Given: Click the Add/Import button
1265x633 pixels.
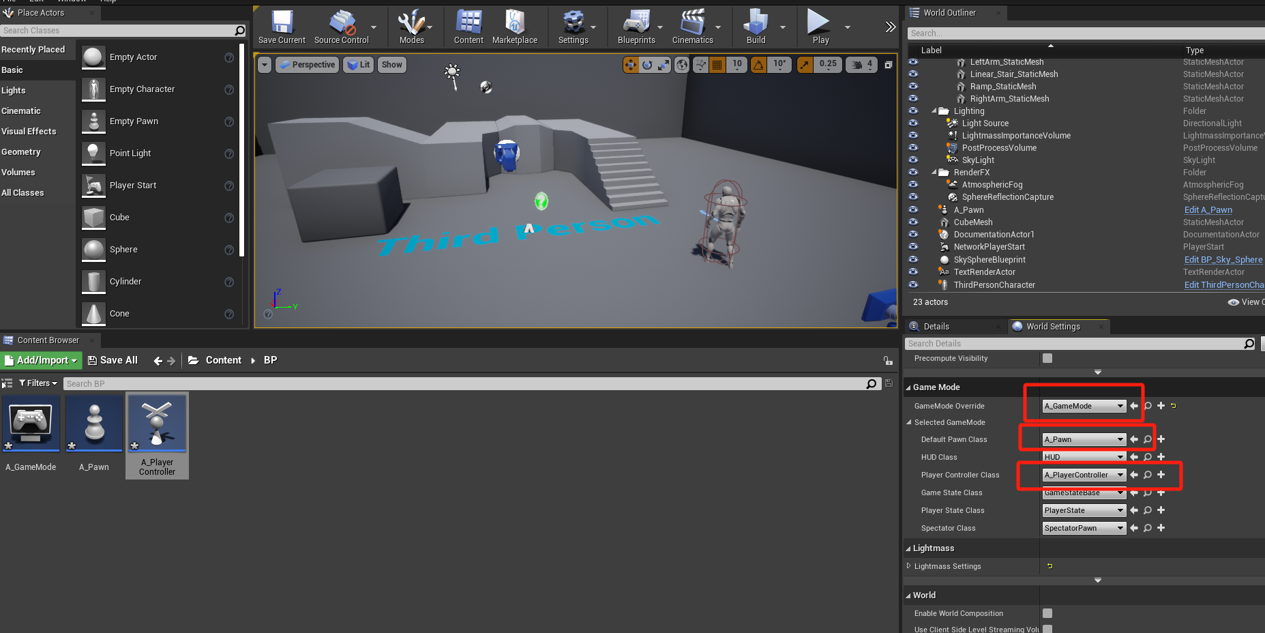Looking at the screenshot, I should click(x=42, y=360).
